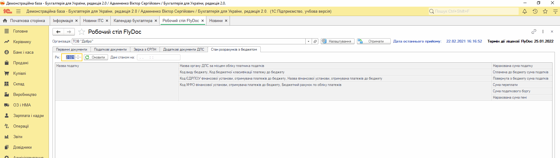
Task: Open Купівлі section in sidebar
Action: [24, 74]
